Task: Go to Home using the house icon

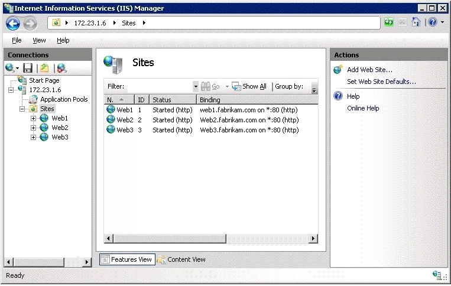Action: (x=416, y=22)
